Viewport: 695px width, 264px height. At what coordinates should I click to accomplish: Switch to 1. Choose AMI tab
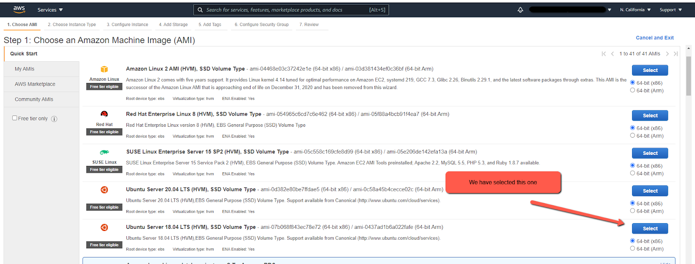[22, 25]
